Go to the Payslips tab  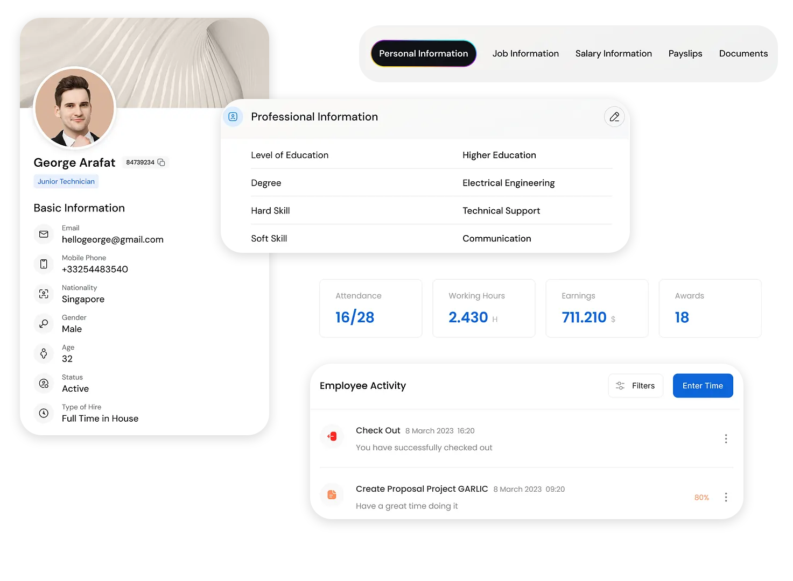pos(685,54)
